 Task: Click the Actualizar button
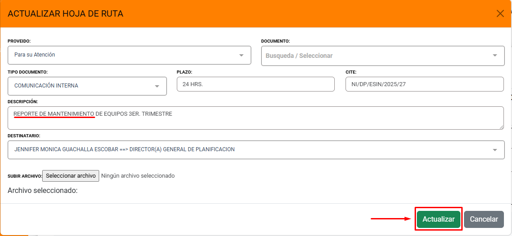(x=438, y=219)
